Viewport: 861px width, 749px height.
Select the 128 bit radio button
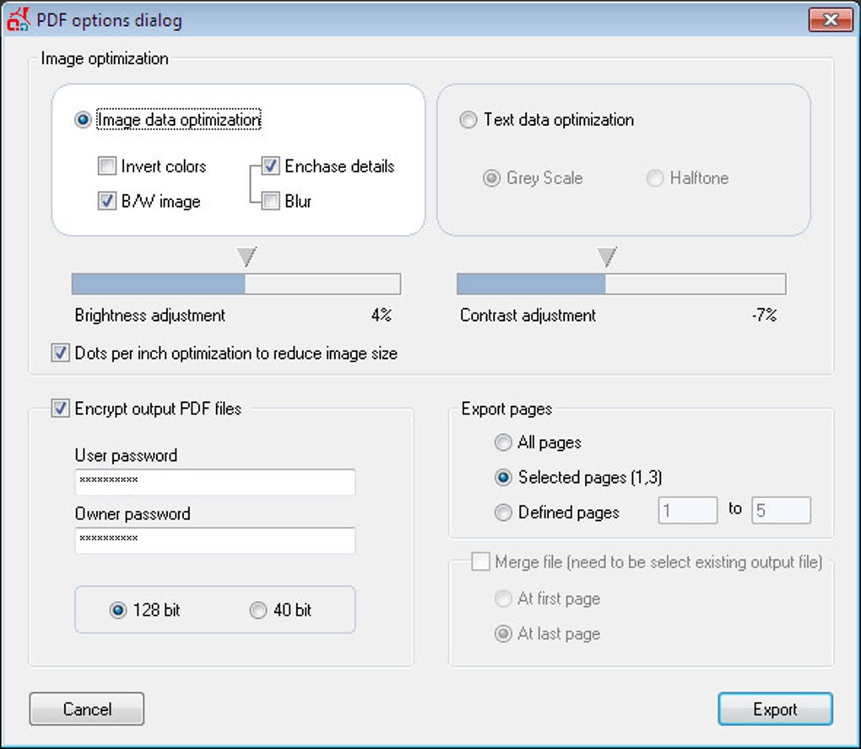coord(118,610)
